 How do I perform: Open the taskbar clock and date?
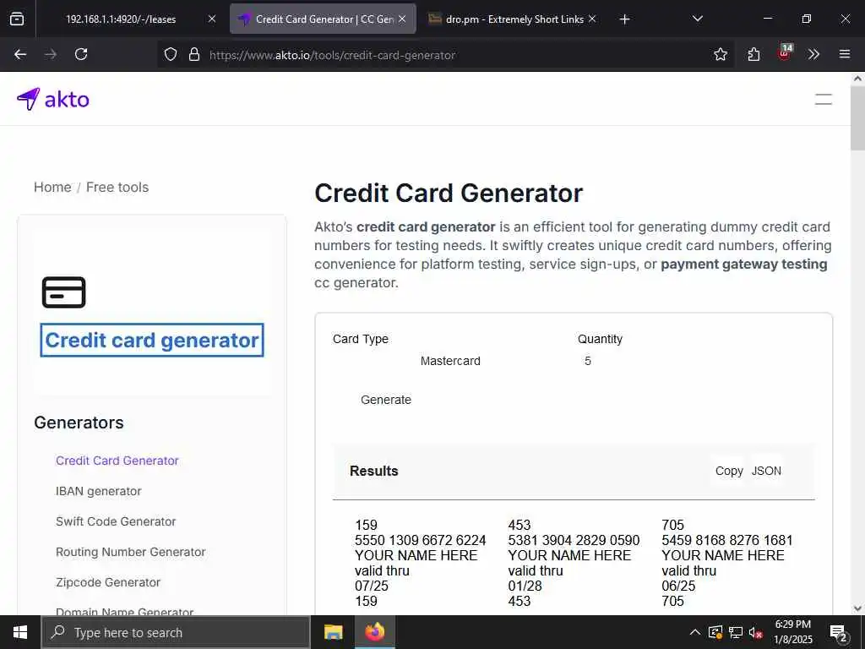(792, 632)
